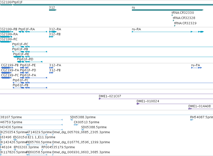Click the 312 gene arrow glyph
This screenshot has height=156, width=213.
tap(53, 10)
